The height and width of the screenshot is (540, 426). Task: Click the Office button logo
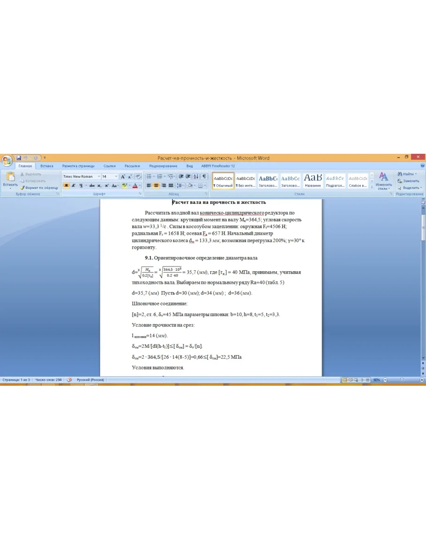click(x=7, y=160)
